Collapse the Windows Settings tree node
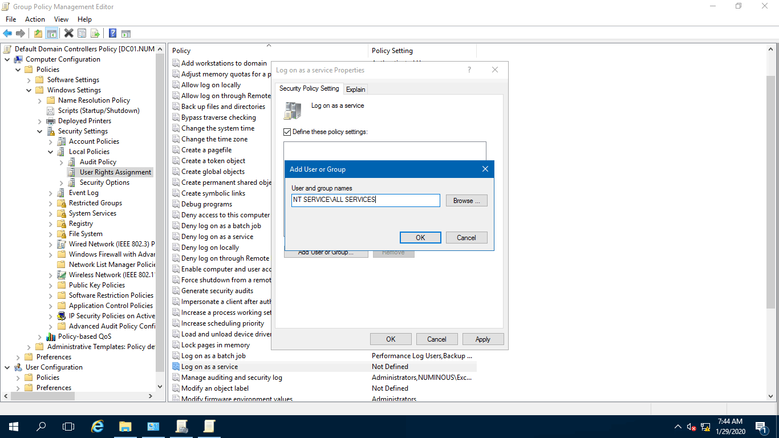Image resolution: width=779 pixels, height=438 pixels. coord(29,90)
